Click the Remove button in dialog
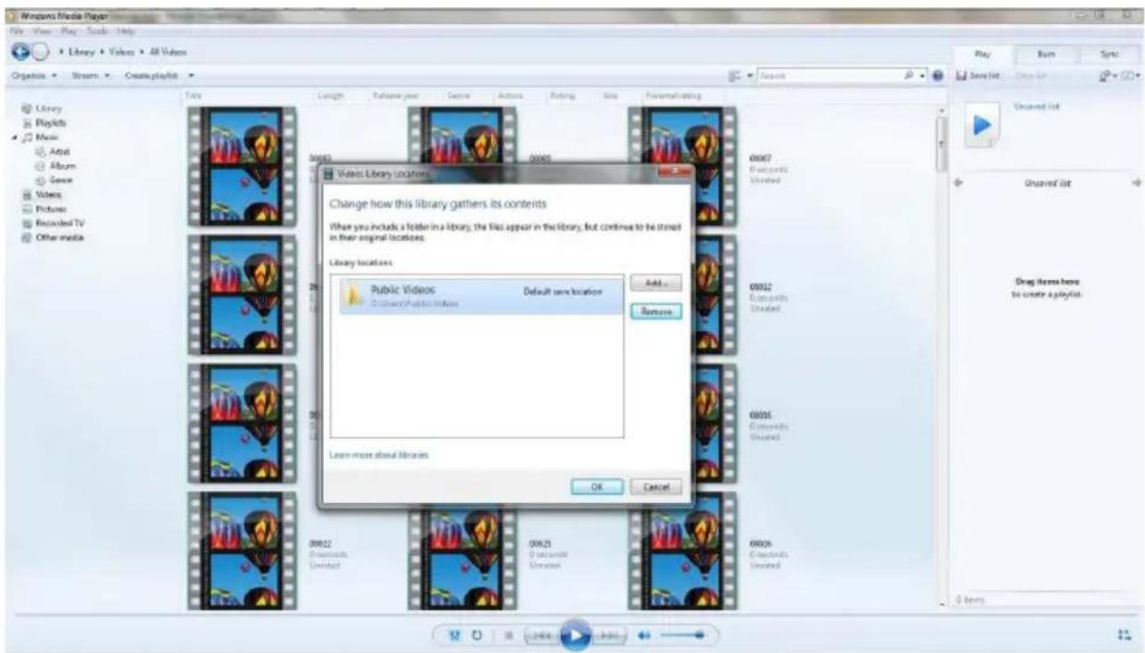Viewport: 1145px width, 653px height. (x=655, y=311)
